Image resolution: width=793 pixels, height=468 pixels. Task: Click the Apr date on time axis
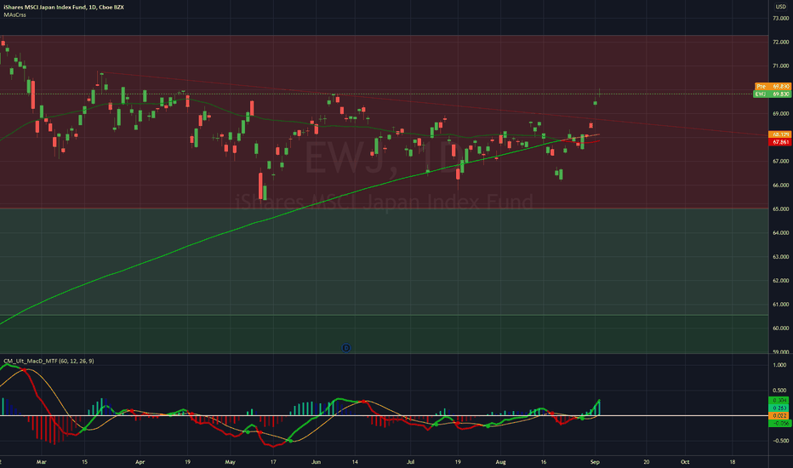pyautogui.click(x=140, y=462)
